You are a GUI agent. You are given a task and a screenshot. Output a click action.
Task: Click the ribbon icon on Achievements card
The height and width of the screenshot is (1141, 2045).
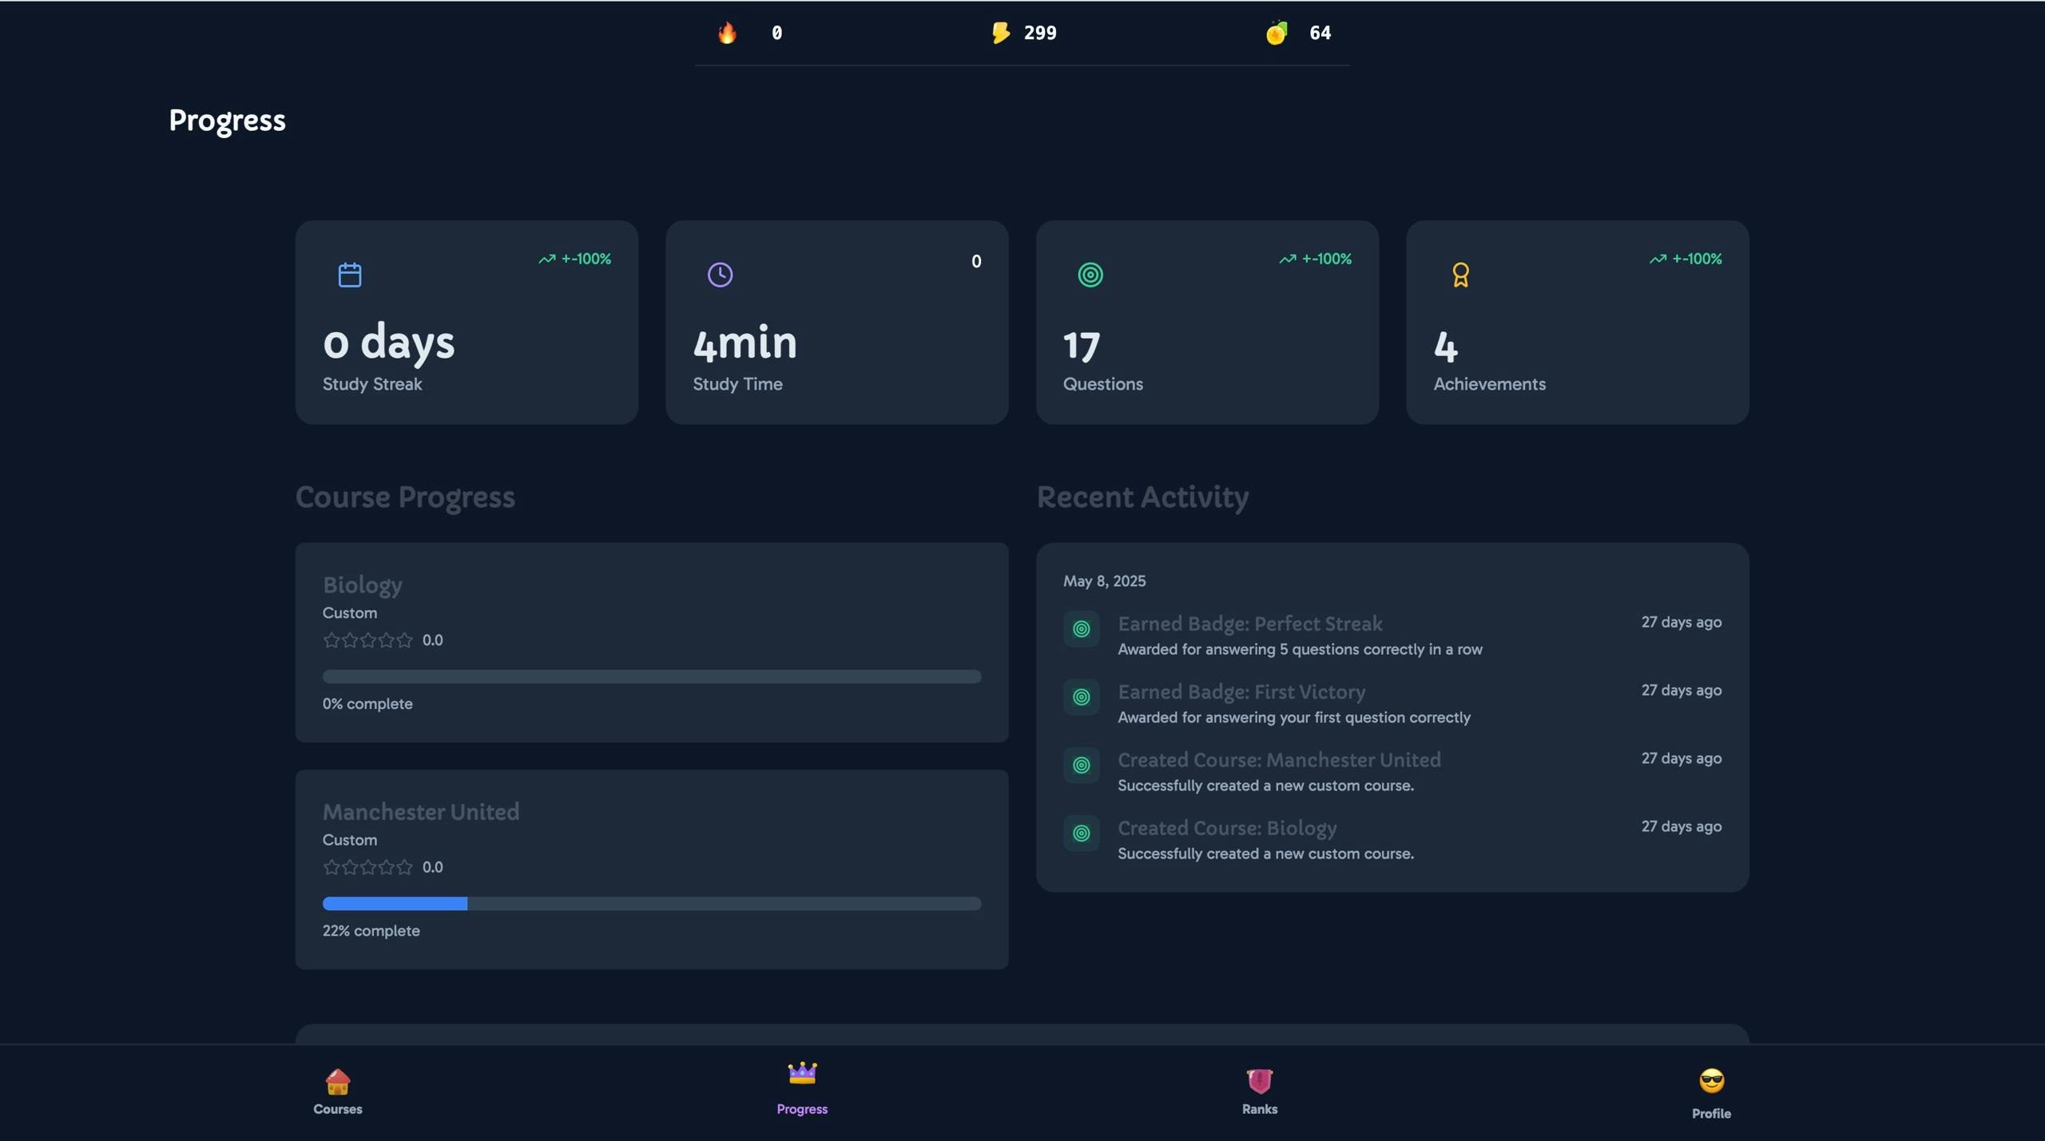point(1460,275)
